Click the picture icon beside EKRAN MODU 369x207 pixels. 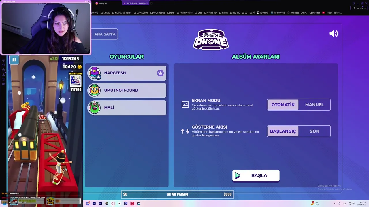(x=185, y=105)
